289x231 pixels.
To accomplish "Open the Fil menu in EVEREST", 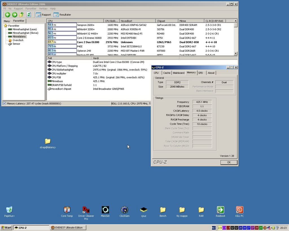I will pyautogui.click(x=5, y=9).
